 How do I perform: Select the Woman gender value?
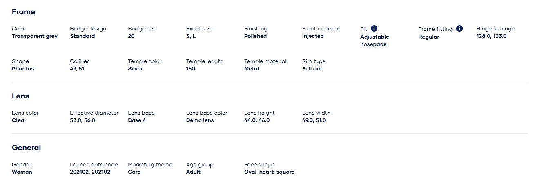[22, 172]
